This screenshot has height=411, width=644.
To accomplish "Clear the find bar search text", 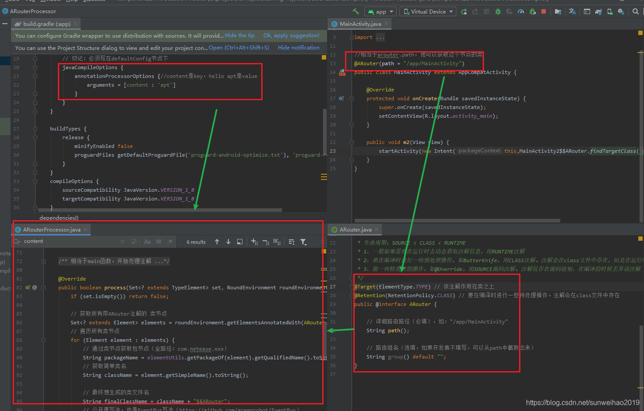I will [x=122, y=242].
